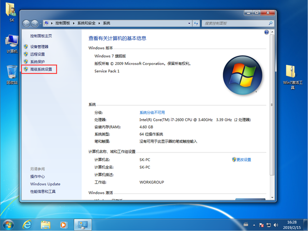This screenshot has height=231, width=308.
Task: Select 系统和安全 in the breadcrumb
Action: pos(86,23)
